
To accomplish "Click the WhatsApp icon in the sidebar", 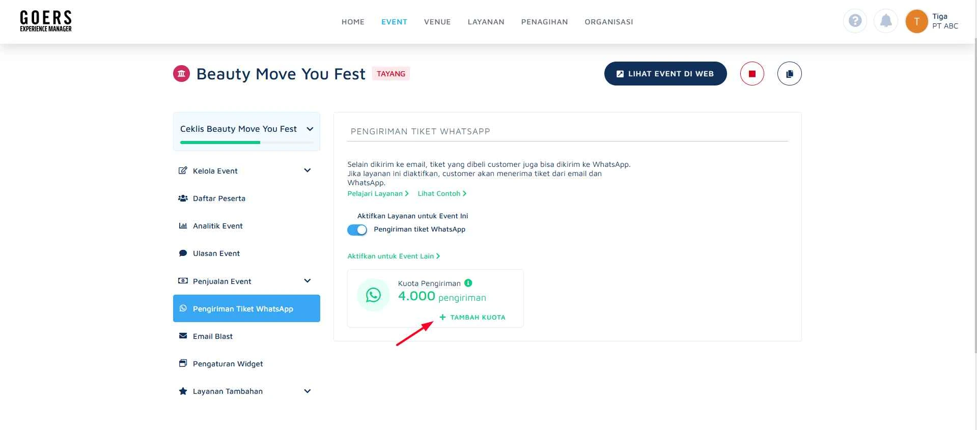I will coord(183,308).
